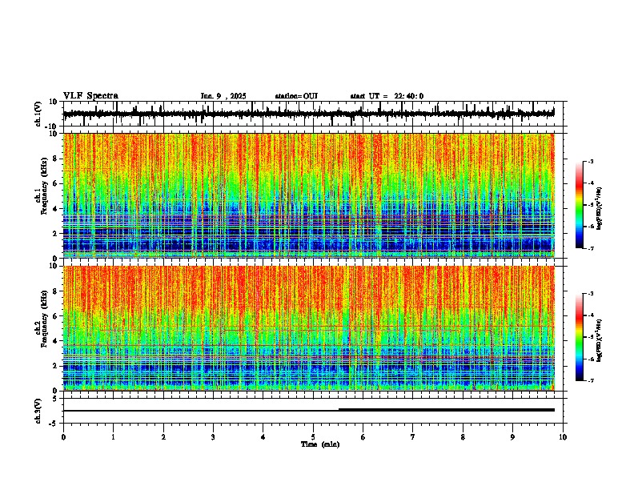Click the station=OUJ header label
The width and height of the screenshot is (634, 490).
[x=296, y=96]
